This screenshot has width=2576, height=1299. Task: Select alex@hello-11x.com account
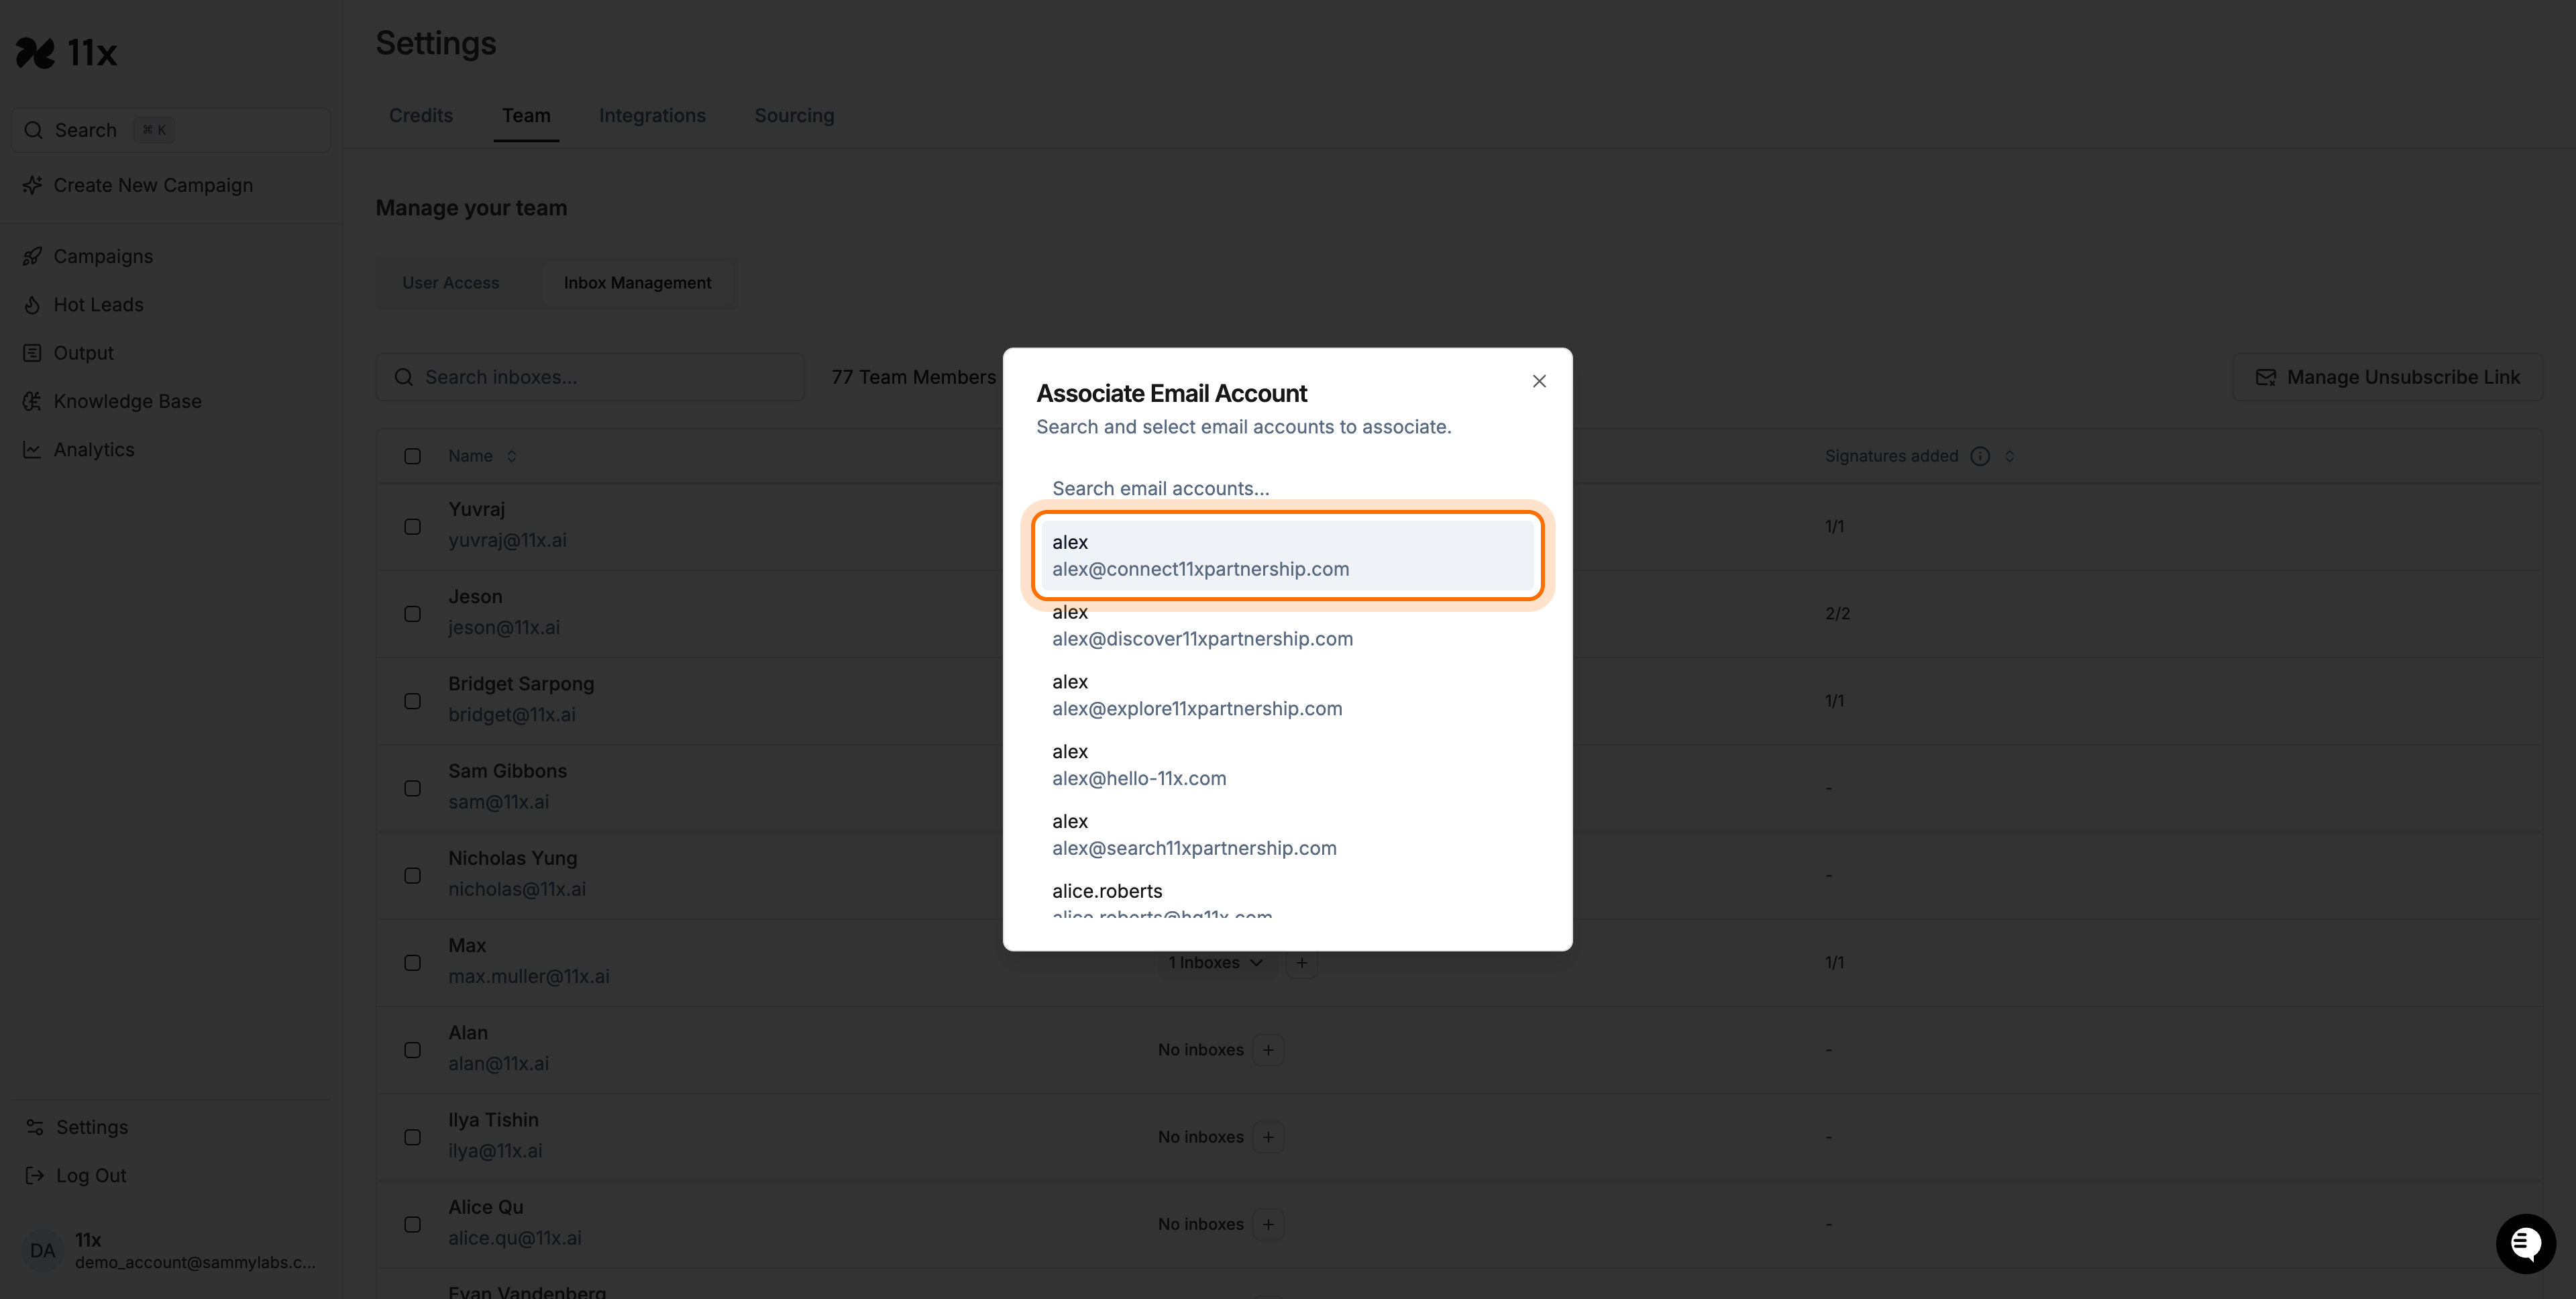(1287, 765)
